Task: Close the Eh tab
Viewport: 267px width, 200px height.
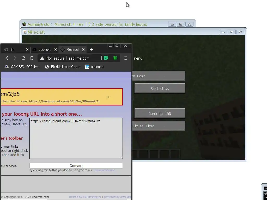Action: click(x=27, y=49)
